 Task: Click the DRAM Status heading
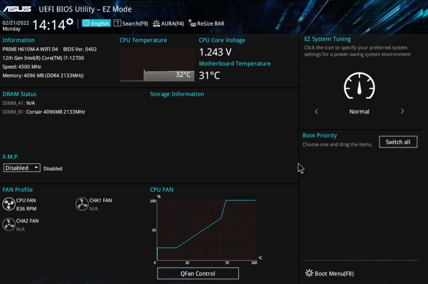pos(19,94)
